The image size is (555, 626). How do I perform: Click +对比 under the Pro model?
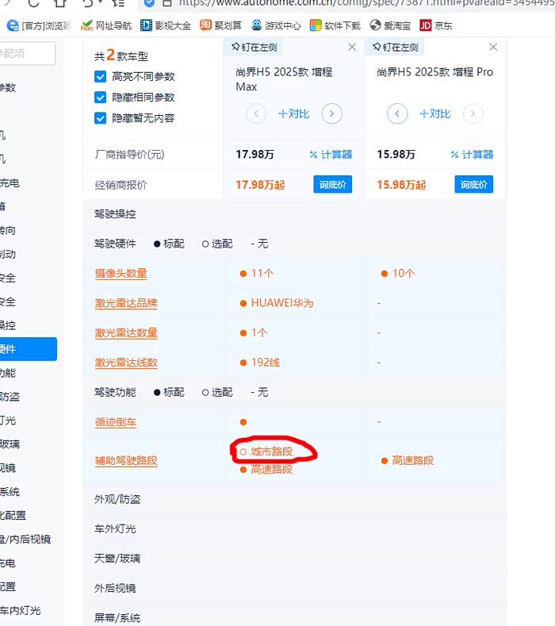pyautogui.click(x=434, y=114)
